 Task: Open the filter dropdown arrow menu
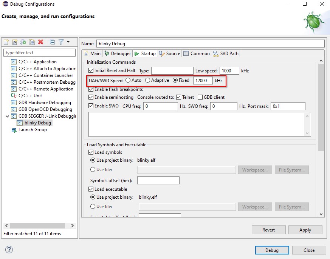click(x=68, y=42)
